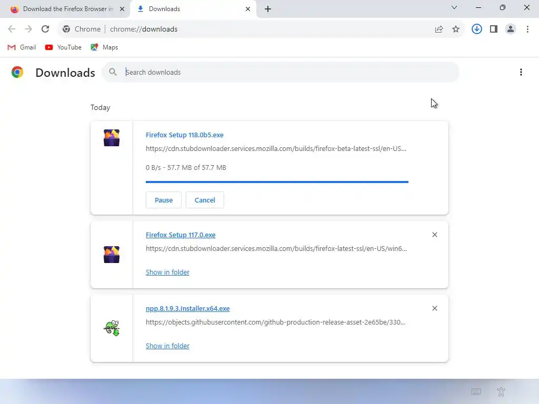Close the Downloads tab
The height and width of the screenshot is (404, 539).
pyautogui.click(x=248, y=9)
